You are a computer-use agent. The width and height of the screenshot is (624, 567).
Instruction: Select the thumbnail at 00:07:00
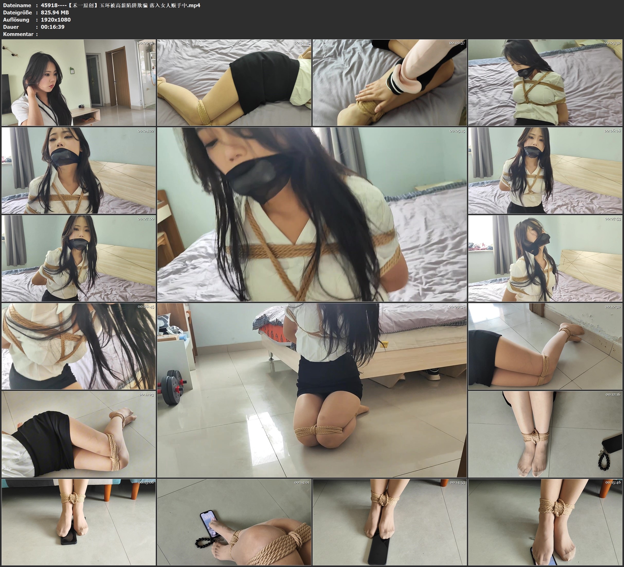pyautogui.click(x=79, y=258)
